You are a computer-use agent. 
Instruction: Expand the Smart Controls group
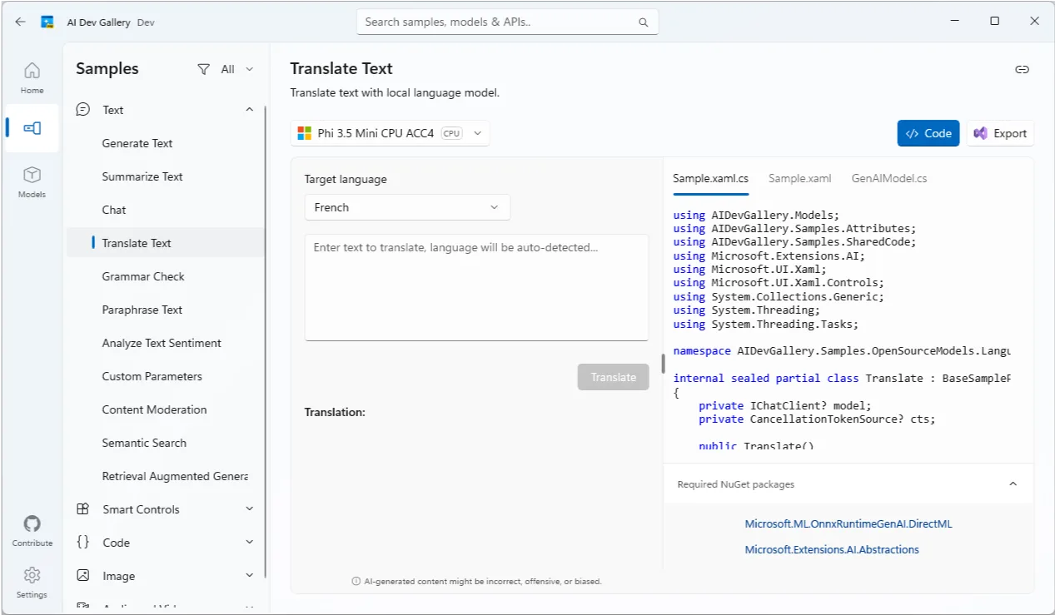coord(249,508)
